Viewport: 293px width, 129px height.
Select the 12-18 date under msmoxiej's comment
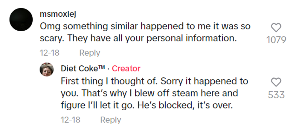(49, 53)
